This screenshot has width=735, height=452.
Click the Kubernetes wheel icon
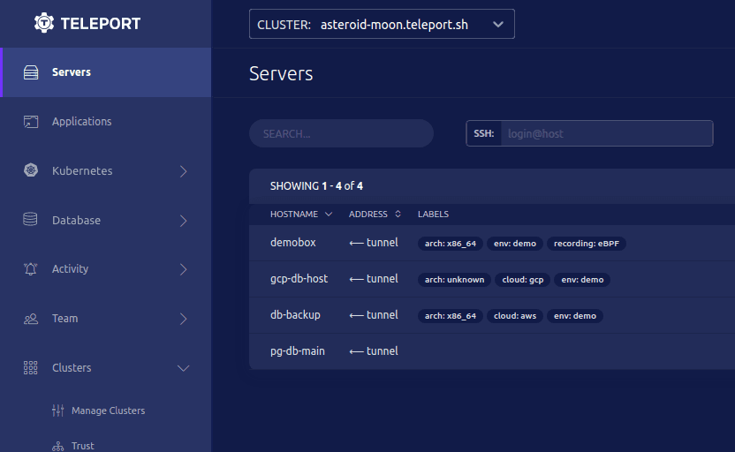[31, 170]
